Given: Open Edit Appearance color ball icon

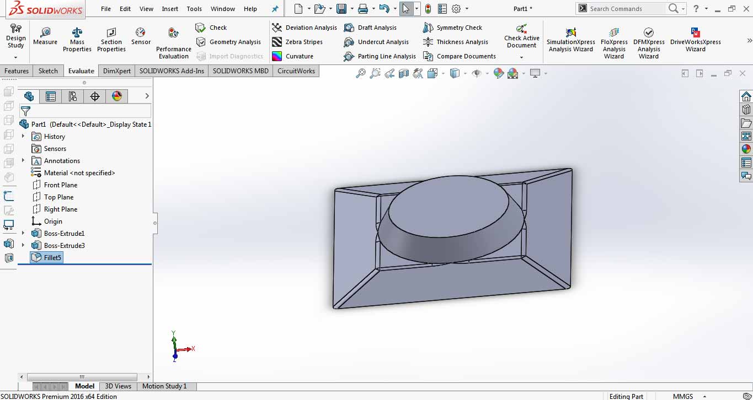Looking at the screenshot, I should 499,73.
